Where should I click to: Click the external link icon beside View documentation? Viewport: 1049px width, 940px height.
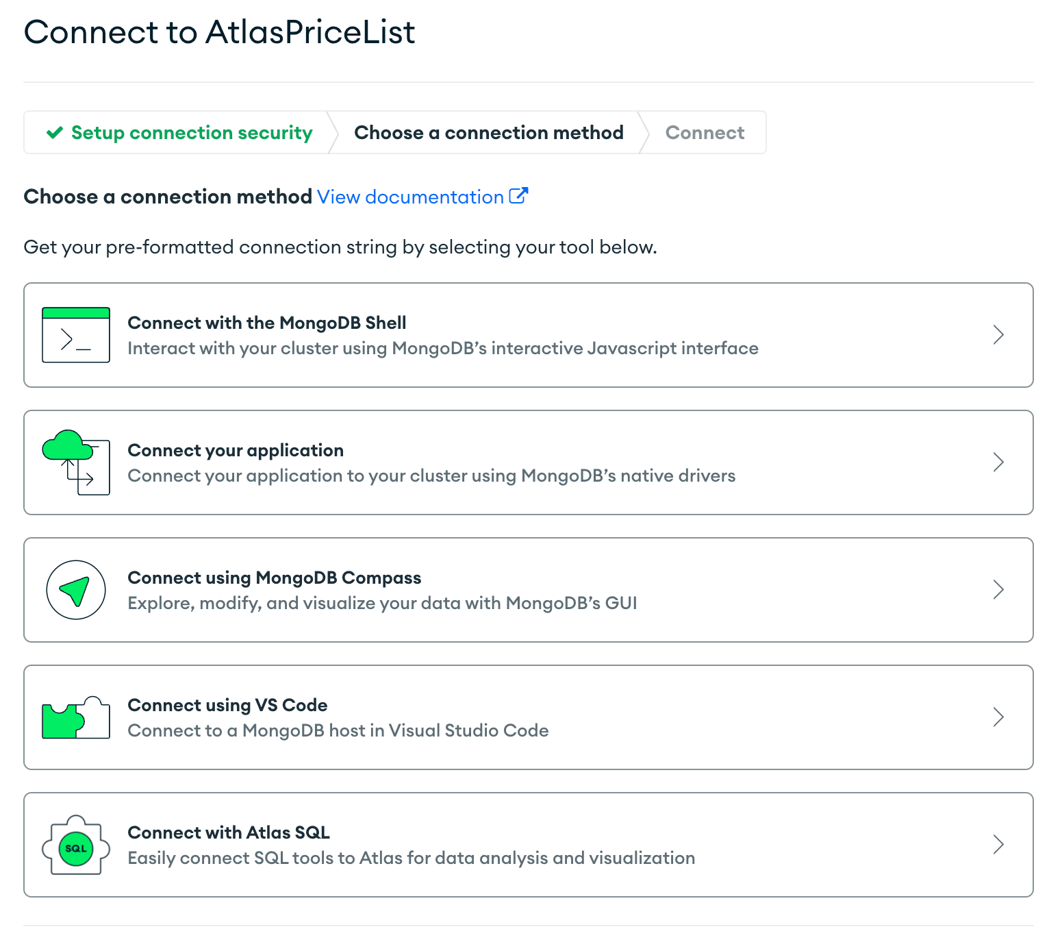tap(518, 196)
